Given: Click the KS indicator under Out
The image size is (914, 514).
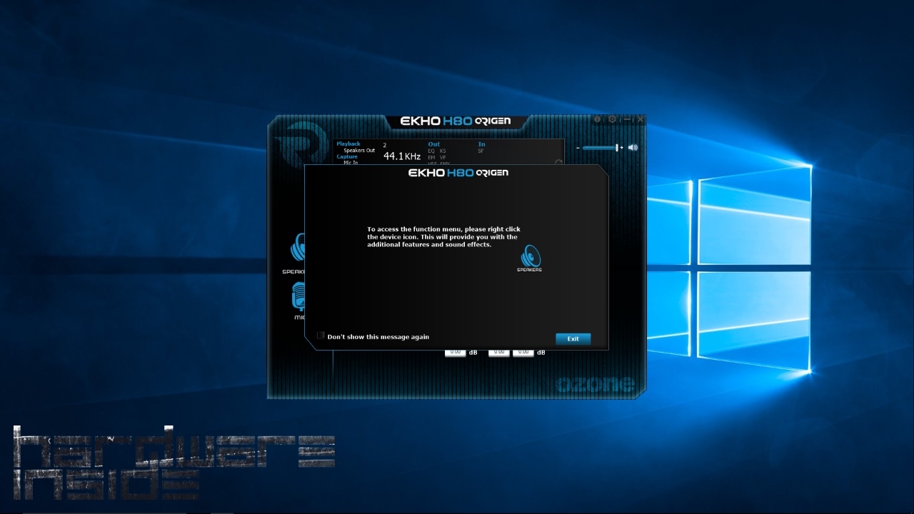Looking at the screenshot, I should tap(443, 151).
